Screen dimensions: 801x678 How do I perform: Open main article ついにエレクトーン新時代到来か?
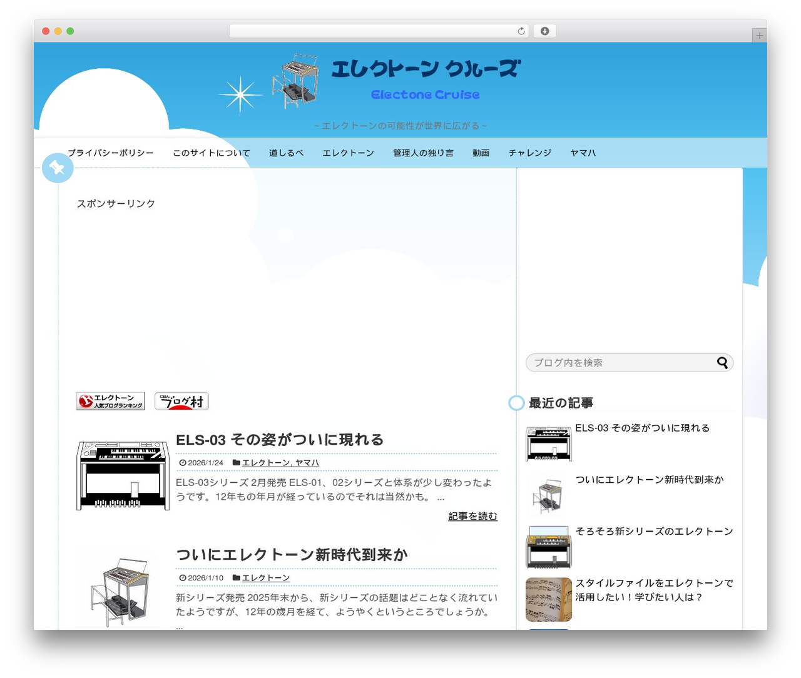click(x=292, y=555)
